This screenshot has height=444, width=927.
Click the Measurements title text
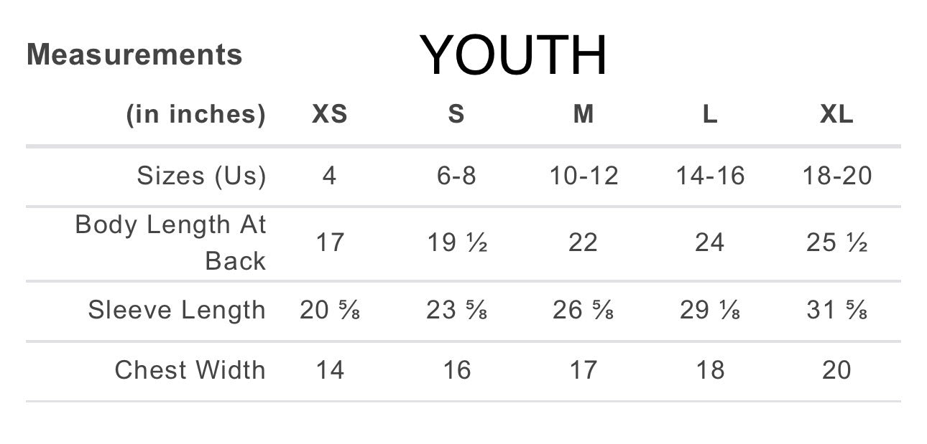tap(134, 55)
